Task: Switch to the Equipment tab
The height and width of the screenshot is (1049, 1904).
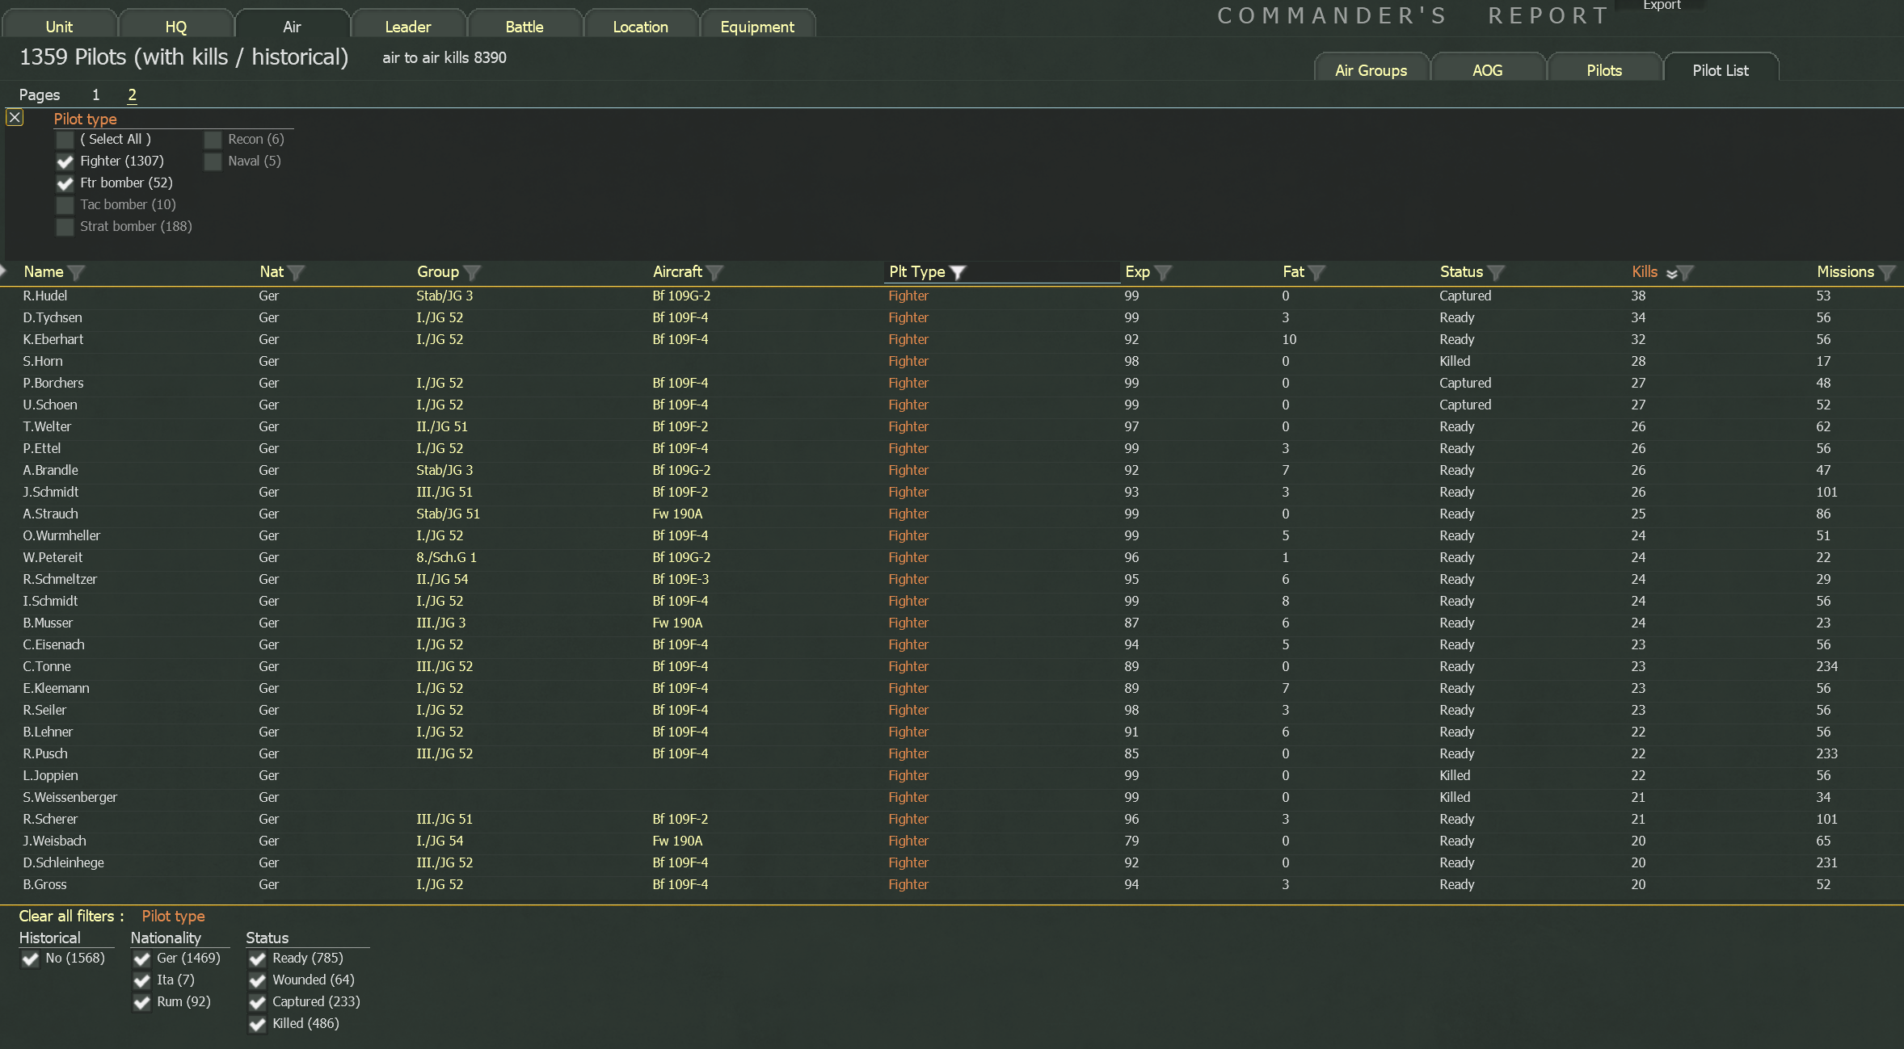Action: (756, 26)
